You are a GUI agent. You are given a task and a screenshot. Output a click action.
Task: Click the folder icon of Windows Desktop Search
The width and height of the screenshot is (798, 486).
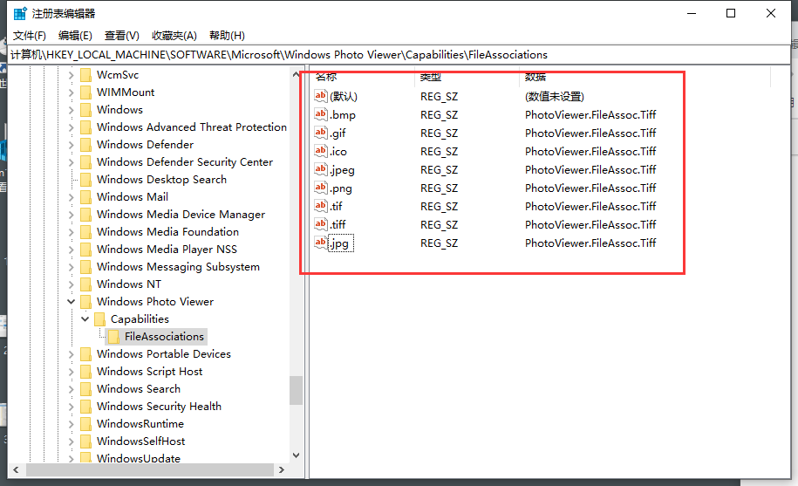(x=86, y=180)
